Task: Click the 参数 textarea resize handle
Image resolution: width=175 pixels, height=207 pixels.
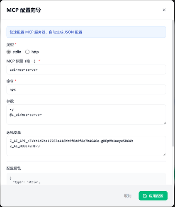Action: pos(165,123)
